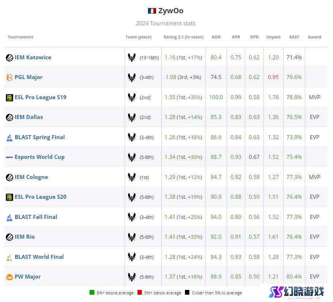Click the 100.0 ADR value
The image size is (333, 302).
pyautogui.click(x=216, y=97)
